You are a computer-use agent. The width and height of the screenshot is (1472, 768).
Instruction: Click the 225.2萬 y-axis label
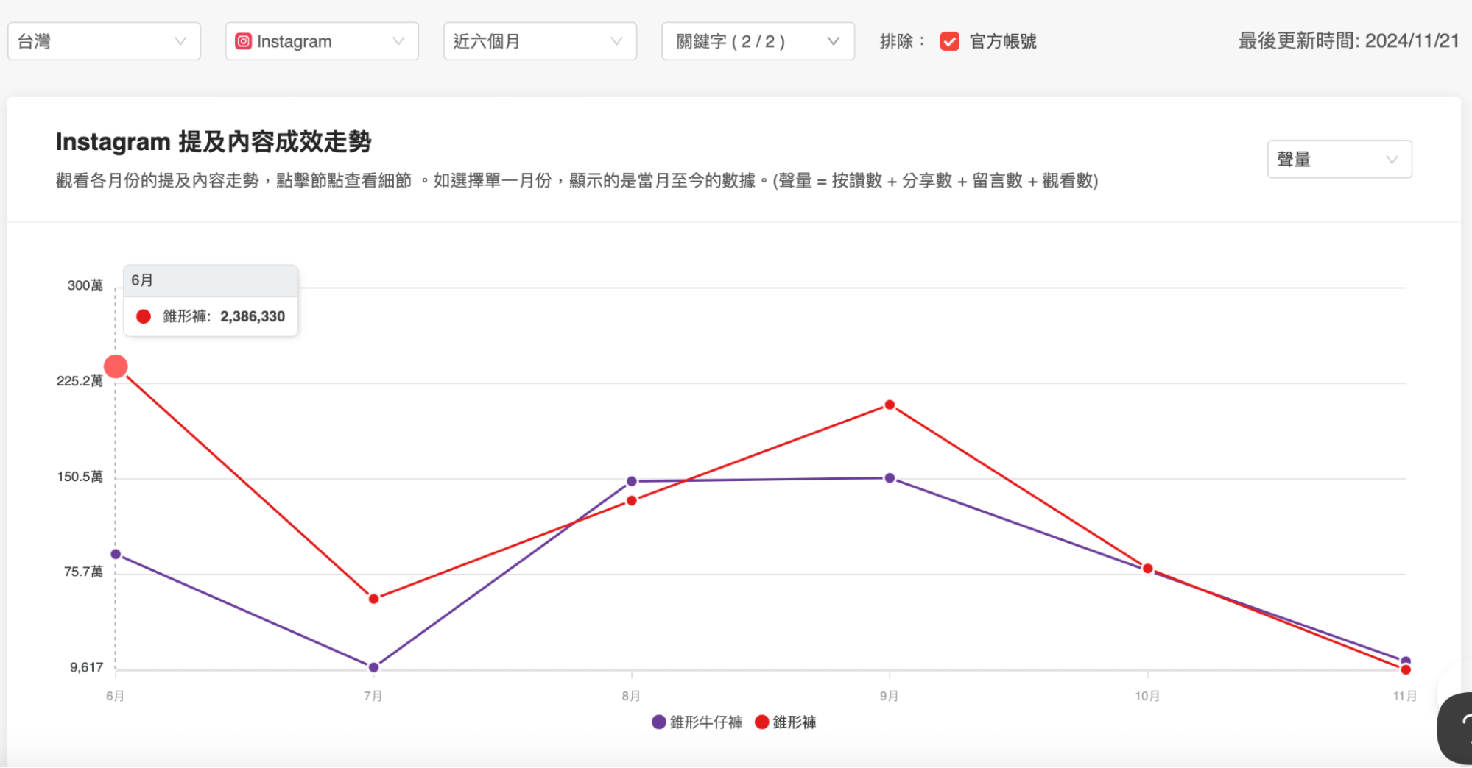click(x=80, y=381)
